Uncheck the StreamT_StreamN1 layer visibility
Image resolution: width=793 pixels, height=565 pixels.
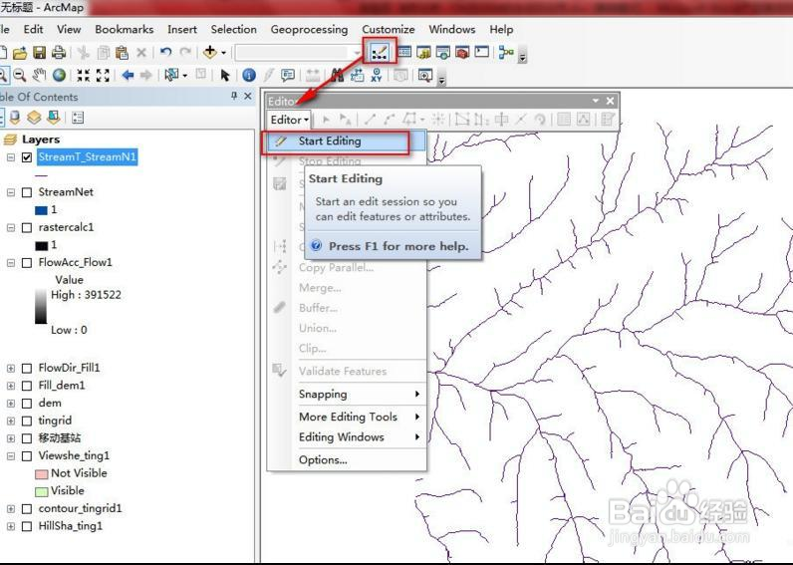27,157
